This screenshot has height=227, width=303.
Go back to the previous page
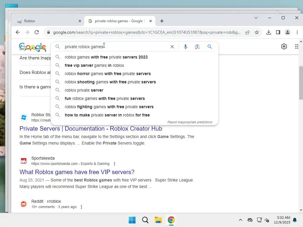point(17,32)
